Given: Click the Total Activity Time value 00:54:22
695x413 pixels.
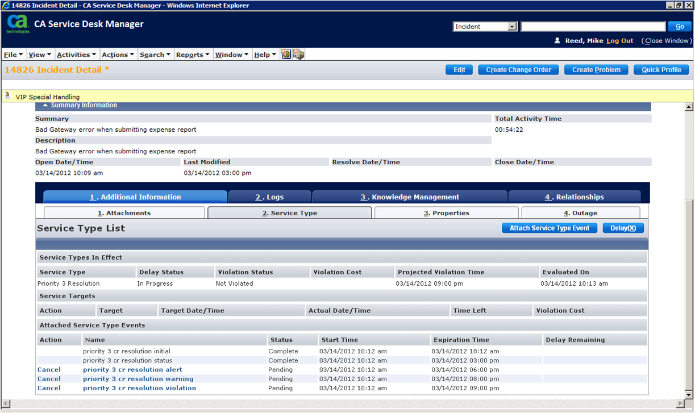Looking at the screenshot, I should (x=509, y=130).
